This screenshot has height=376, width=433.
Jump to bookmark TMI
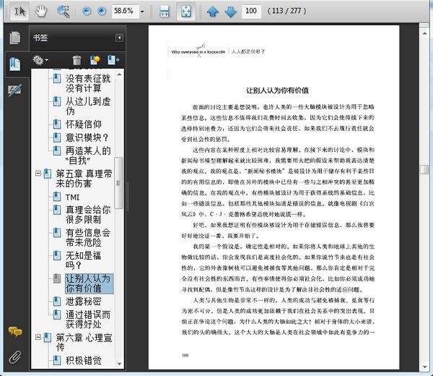(x=72, y=197)
